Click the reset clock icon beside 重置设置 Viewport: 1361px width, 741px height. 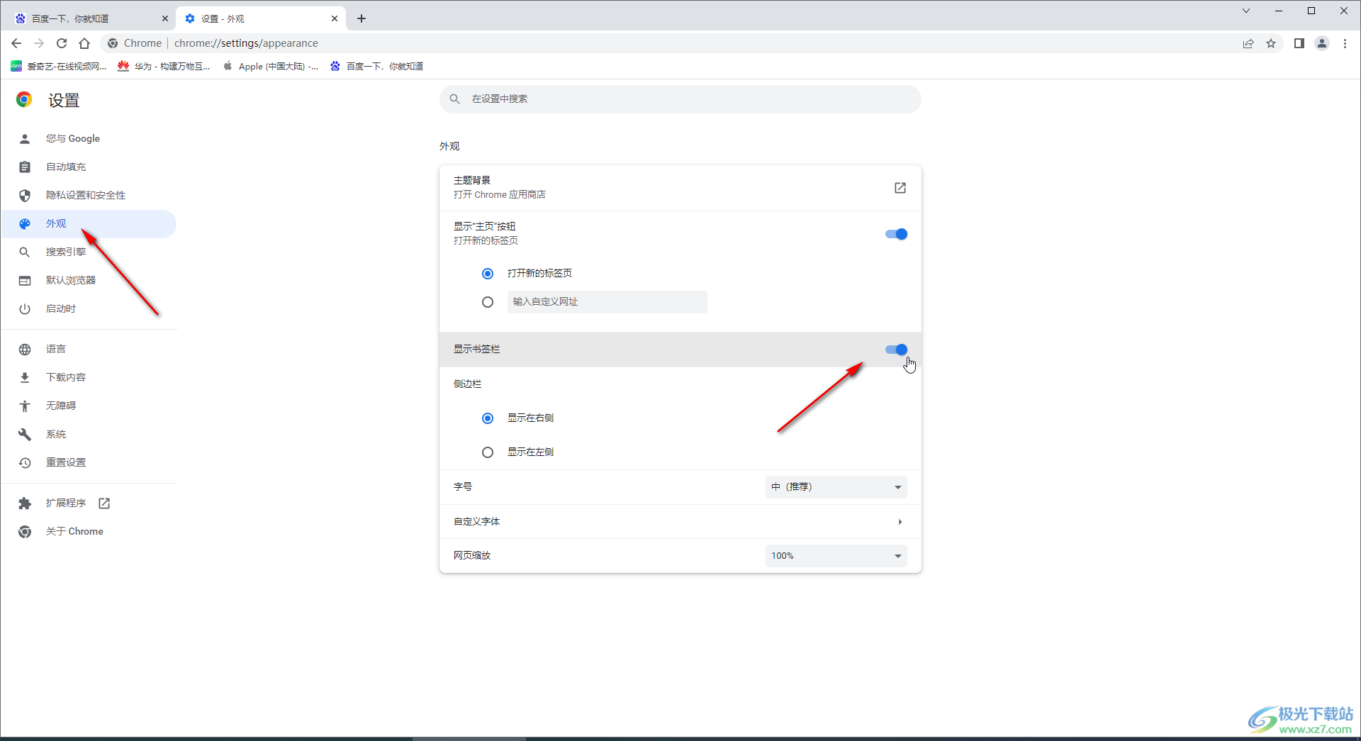pyautogui.click(x=25, y=463)
